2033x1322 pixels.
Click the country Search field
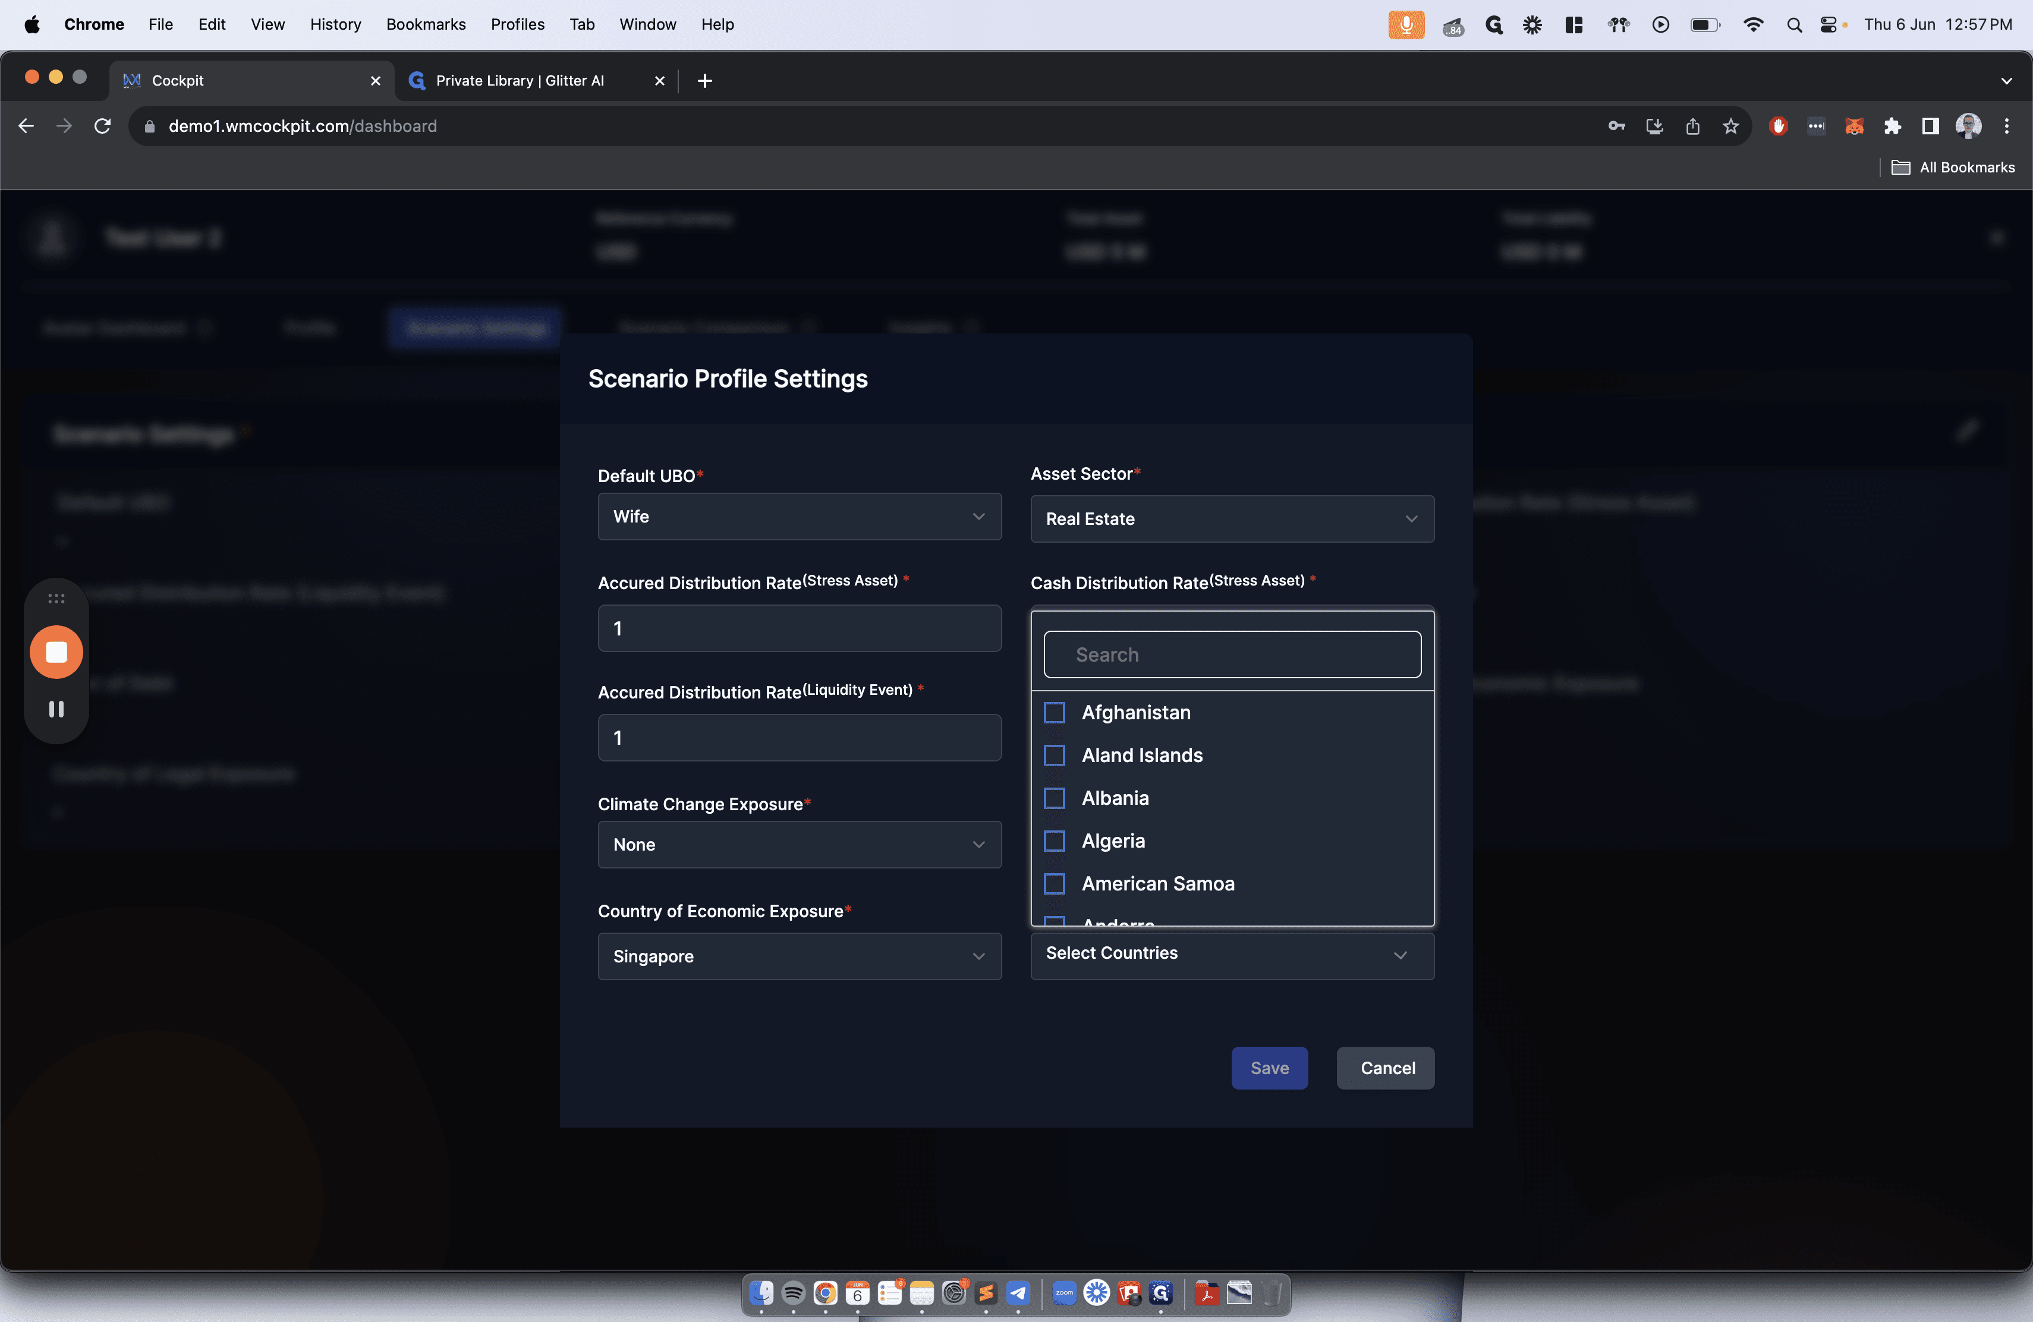click(1232, 655)
